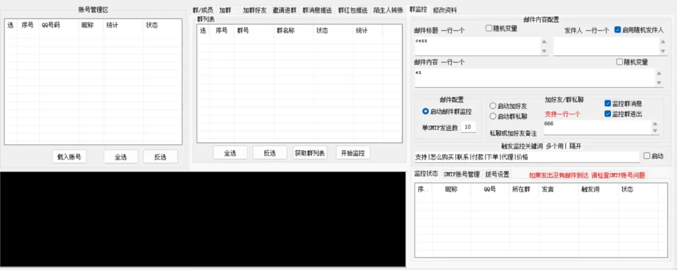
Task: Click the trigger keywords input field
Action: click(x=526, y=157)
